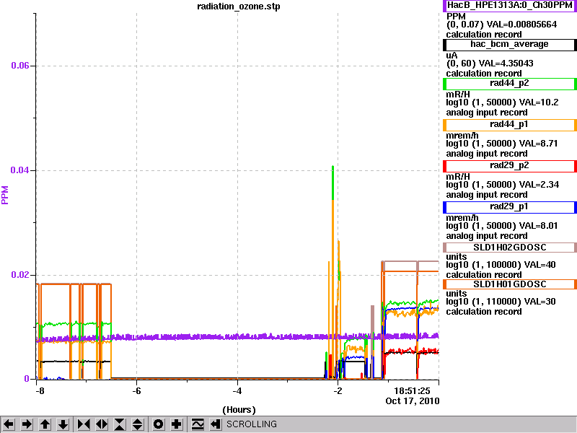The height and width of the screenshot is (433, 577).
Task: Click the PPM y-axis title
Action: (5, 195)
